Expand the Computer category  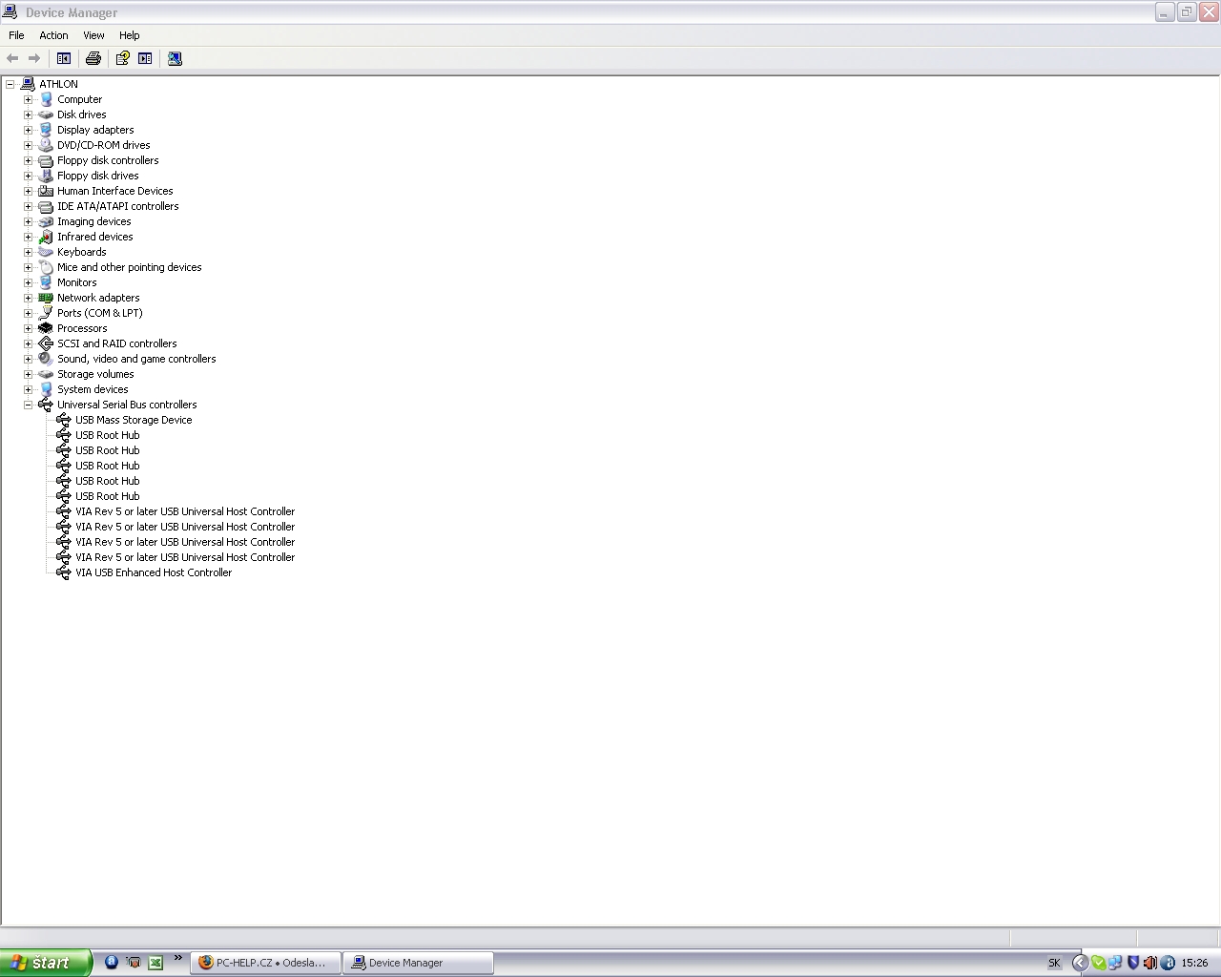29,99
